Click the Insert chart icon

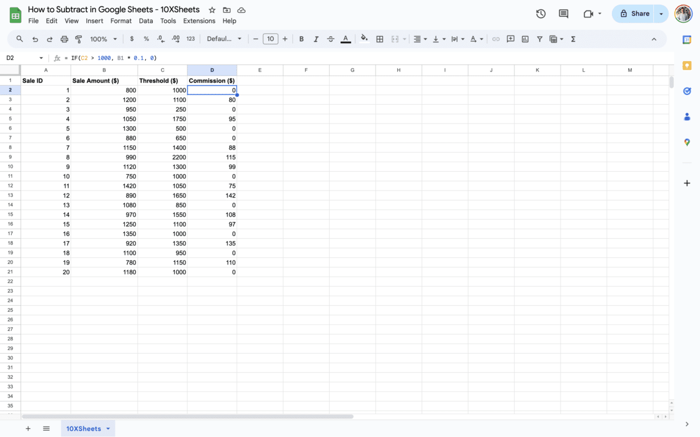pos(524,38)
